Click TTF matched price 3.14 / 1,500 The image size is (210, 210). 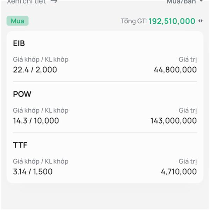(33, 171)
